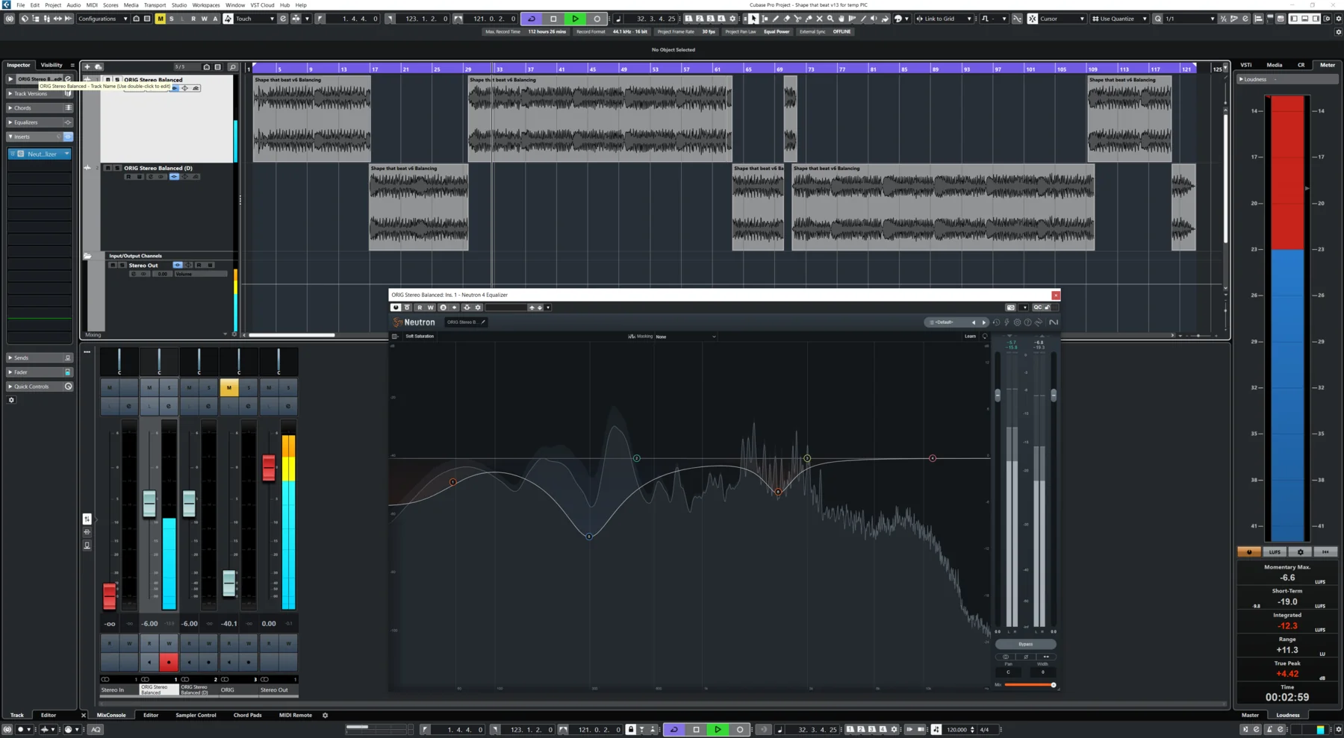Switch to the Media tab in right zone
Screen dimensions: 1344x738
tap(1275, 65)
